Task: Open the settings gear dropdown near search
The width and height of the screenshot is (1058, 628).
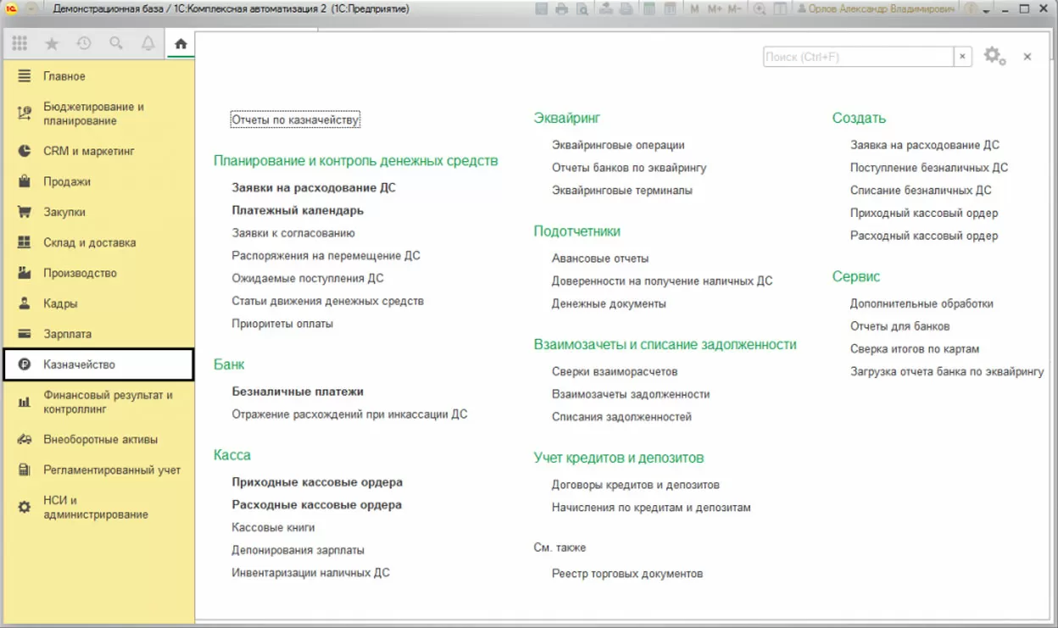Action: point(994,57)
